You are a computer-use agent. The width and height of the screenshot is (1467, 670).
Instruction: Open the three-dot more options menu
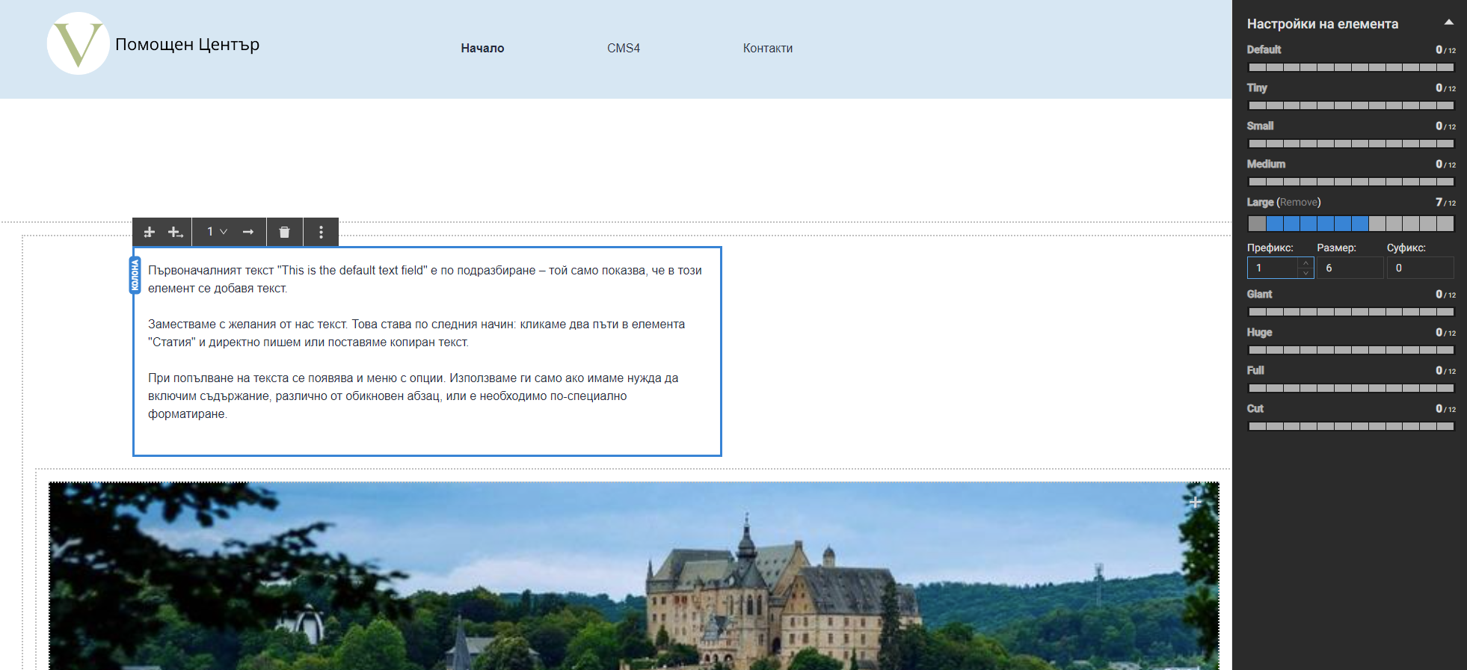point(321,233)
